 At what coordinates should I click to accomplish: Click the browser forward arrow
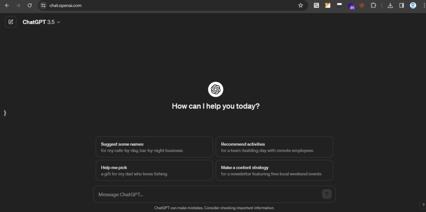[18, 5]
